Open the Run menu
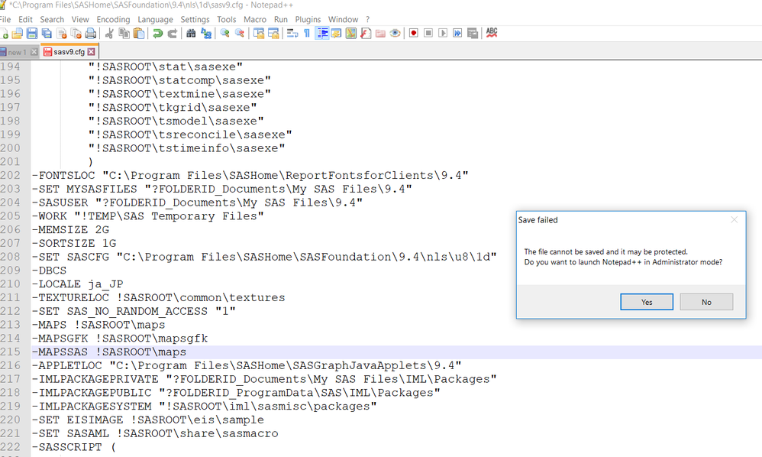The height and width of the screenshot is (457, 762). pyautogui.click(x=281, y=19)
